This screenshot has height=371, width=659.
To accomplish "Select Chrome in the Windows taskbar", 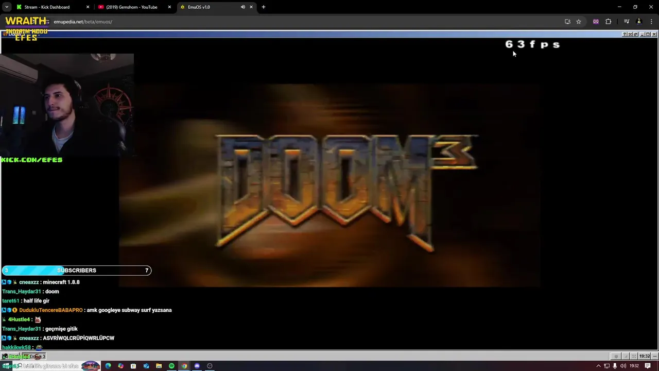I will (184, 366).
